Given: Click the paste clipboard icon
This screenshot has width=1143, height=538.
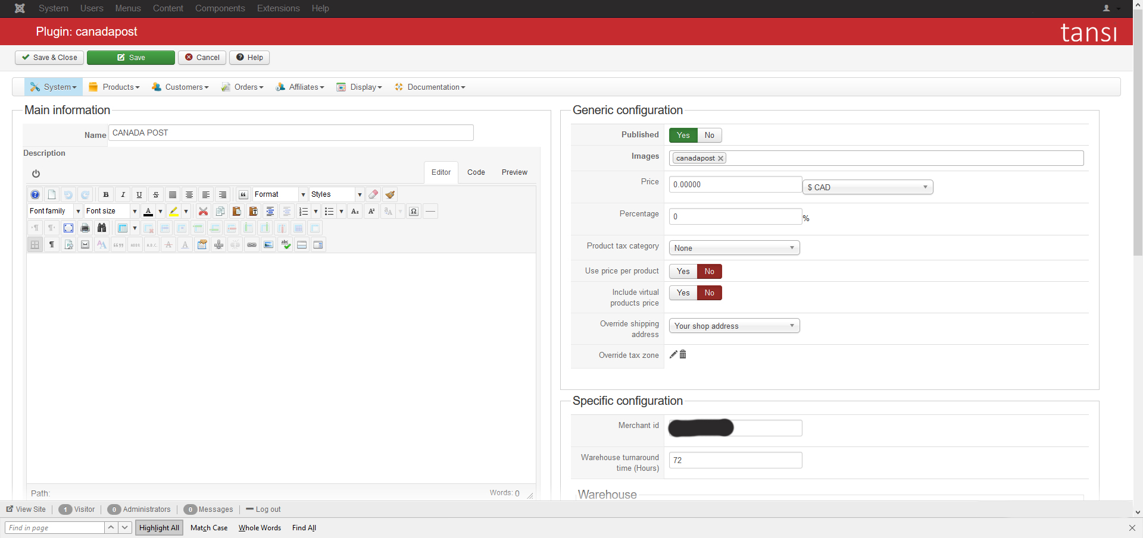Looking at the screenshot, I should point(237,211).
